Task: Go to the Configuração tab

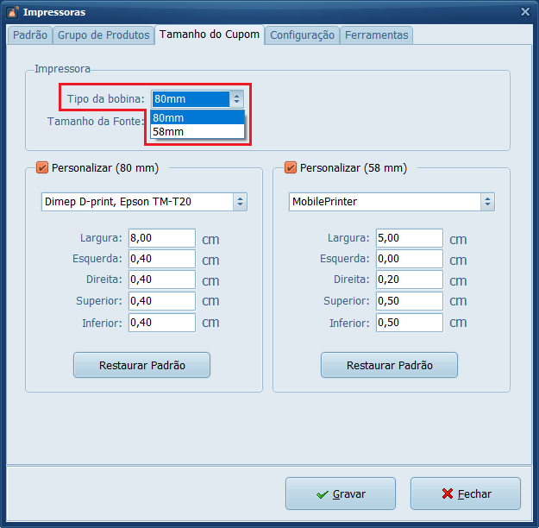Action: 302,35
